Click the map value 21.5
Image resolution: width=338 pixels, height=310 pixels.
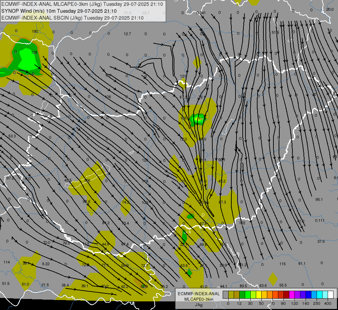point(45,285)
